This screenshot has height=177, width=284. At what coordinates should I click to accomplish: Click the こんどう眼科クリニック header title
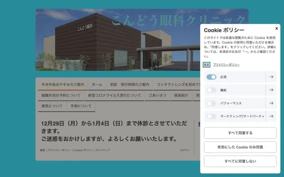click(178, 20)
